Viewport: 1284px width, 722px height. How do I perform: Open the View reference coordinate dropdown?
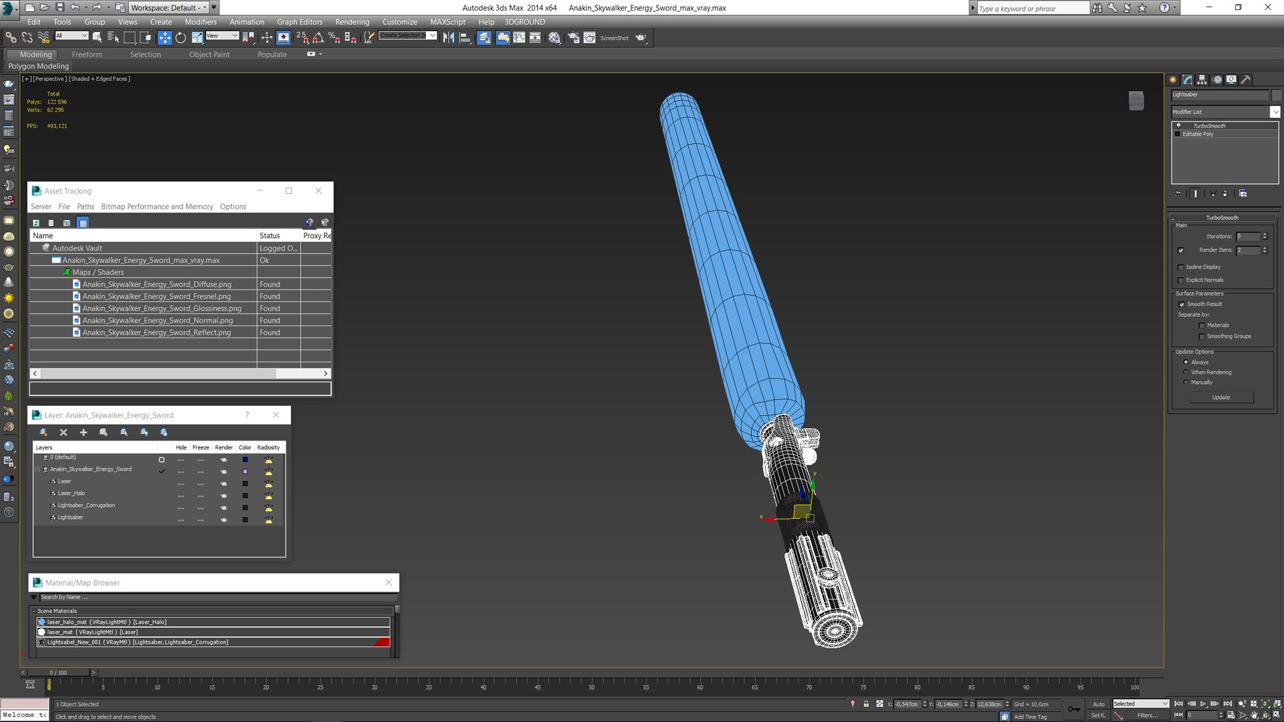coord(222,36)
